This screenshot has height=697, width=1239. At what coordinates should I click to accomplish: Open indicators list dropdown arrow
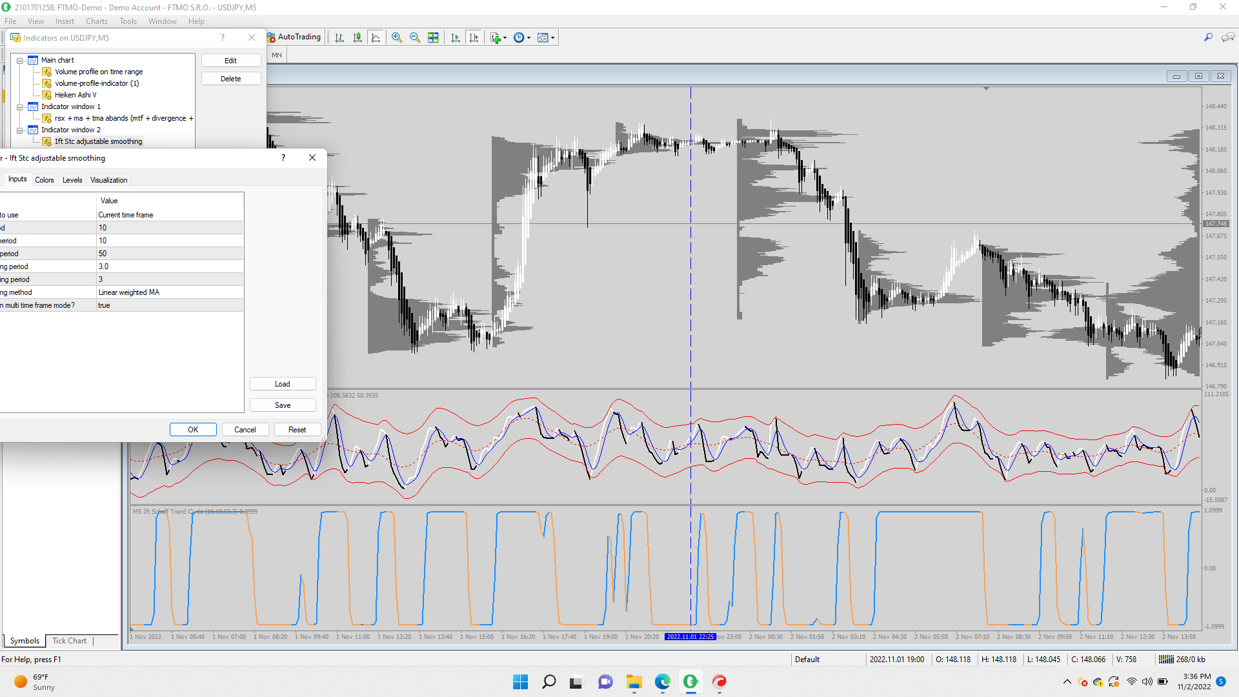pyautogui.click(x=505, y=38)
